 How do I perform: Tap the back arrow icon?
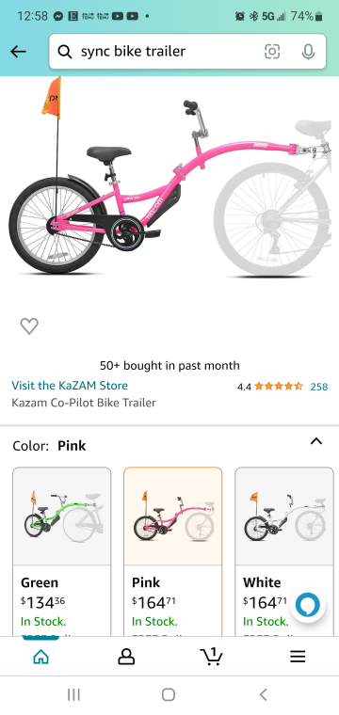click(x=18, y=52)
